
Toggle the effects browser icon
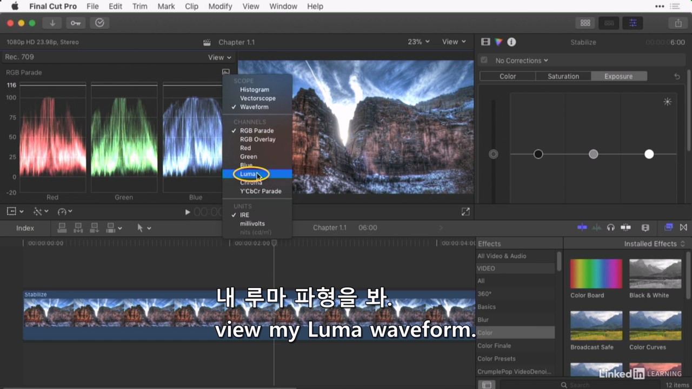669,227
